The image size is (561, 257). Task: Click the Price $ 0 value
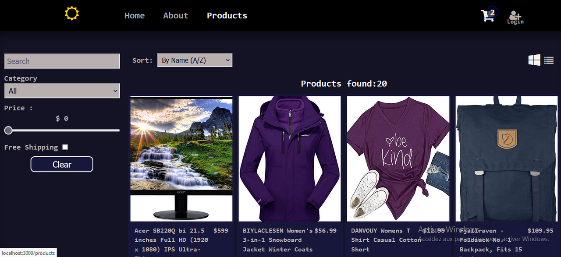click(62, 119)
